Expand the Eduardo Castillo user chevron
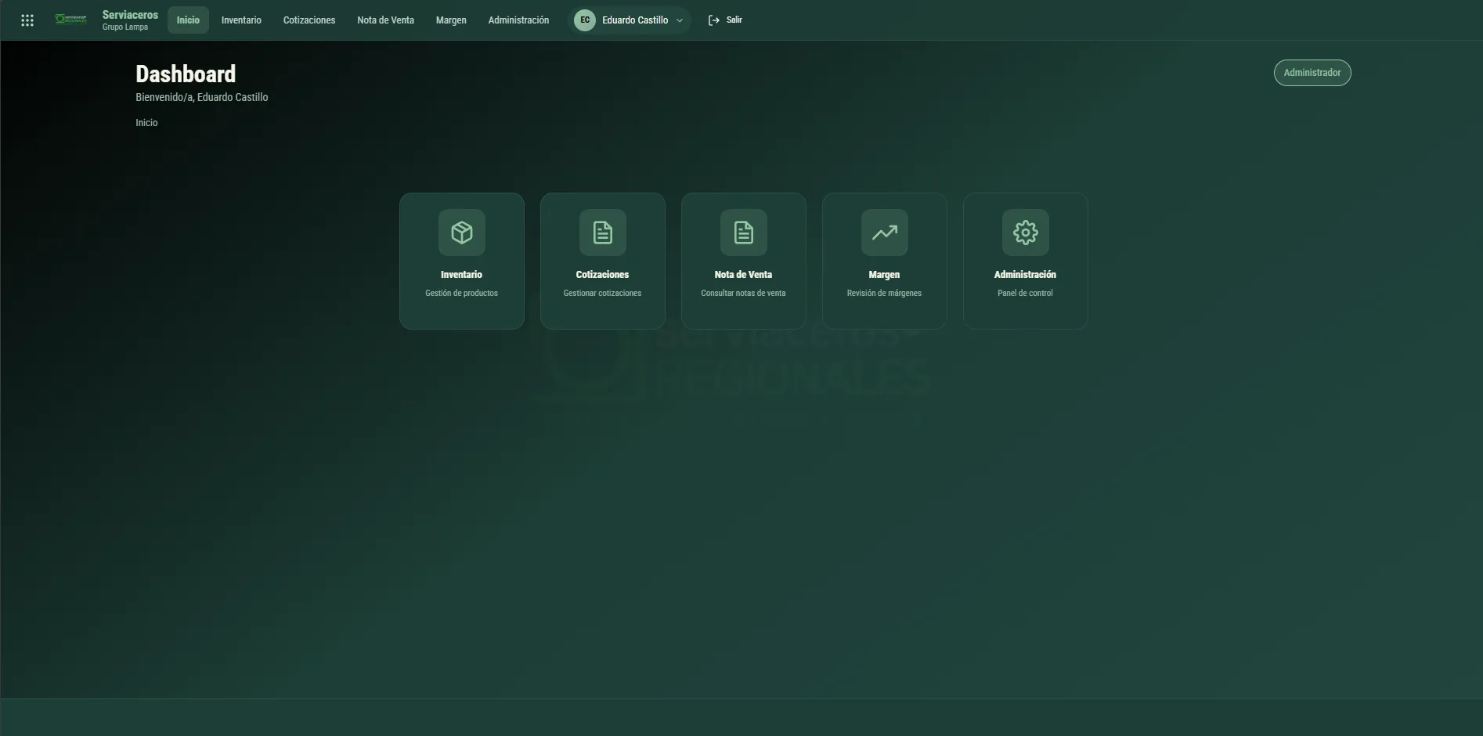Viewport: 1483px width, 736px height. click(x=680, y=20)
